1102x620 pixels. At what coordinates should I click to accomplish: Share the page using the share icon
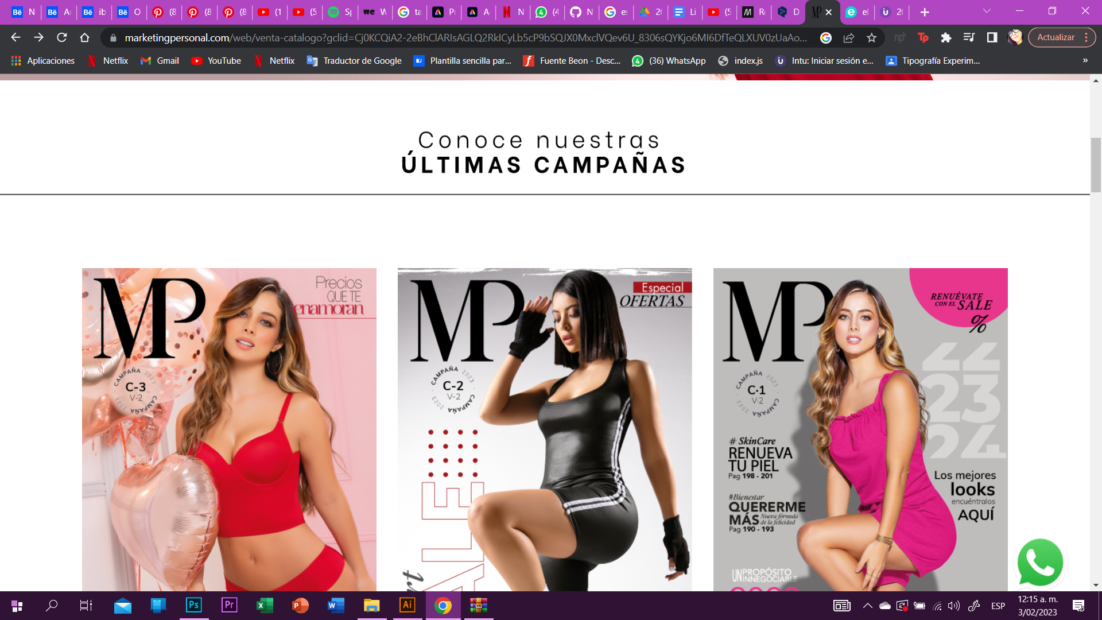(x=848, y=37)
